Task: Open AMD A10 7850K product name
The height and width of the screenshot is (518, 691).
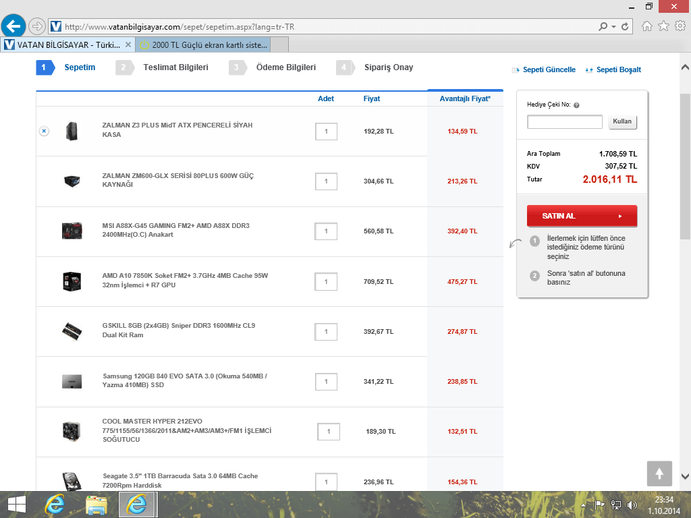Action: click(185, 280)
